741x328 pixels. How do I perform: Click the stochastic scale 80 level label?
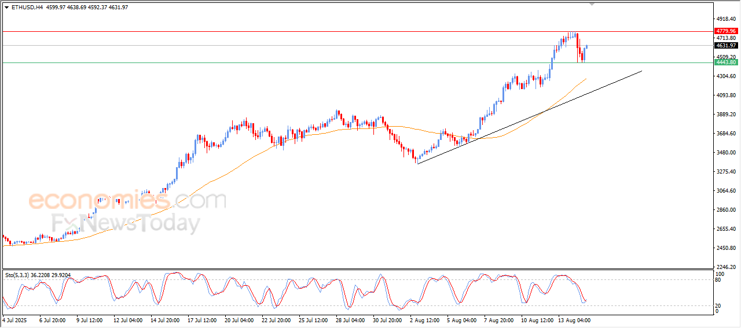(718, 280)
